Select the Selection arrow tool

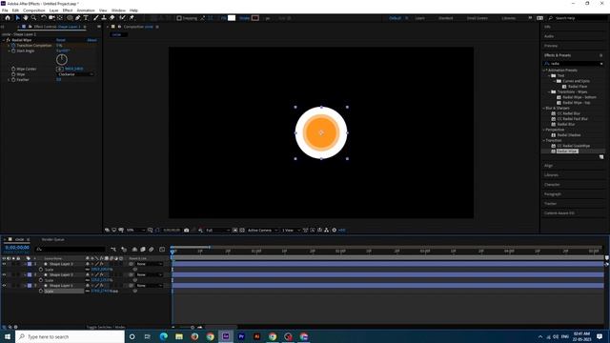coord(17,18)
